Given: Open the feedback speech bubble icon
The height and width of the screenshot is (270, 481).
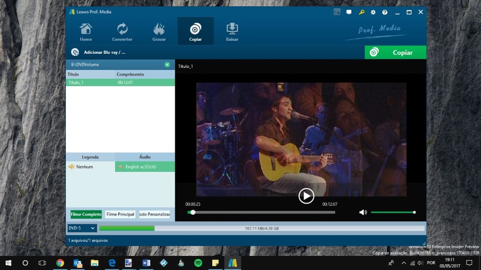Looking at the screenshot, I should (x=349, y=12).
